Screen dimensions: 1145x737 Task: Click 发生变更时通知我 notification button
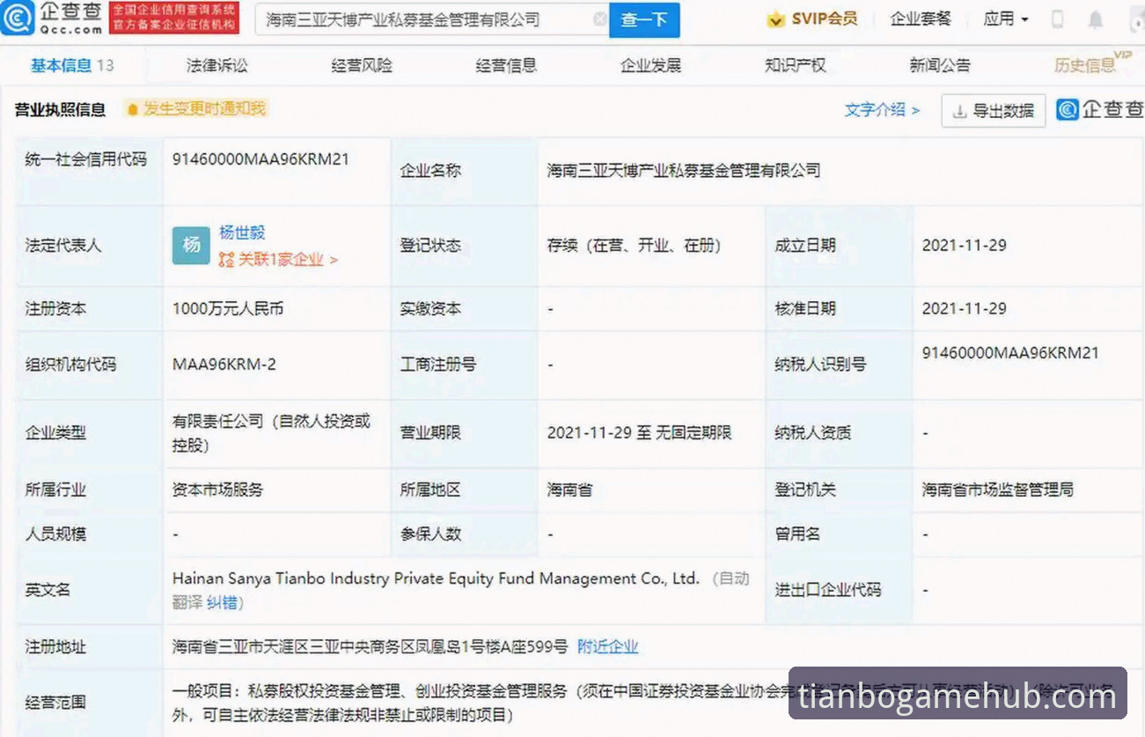click(x=196, y=109)
